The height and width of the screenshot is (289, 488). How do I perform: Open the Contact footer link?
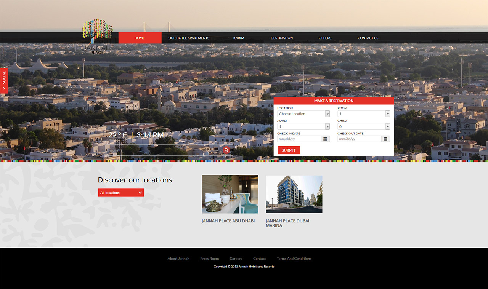pos(260,259)
